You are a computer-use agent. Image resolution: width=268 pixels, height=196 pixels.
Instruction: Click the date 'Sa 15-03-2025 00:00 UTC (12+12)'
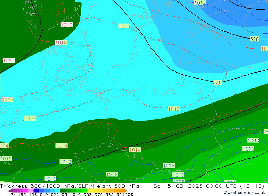pyautogui.click(x=209, y=186)
